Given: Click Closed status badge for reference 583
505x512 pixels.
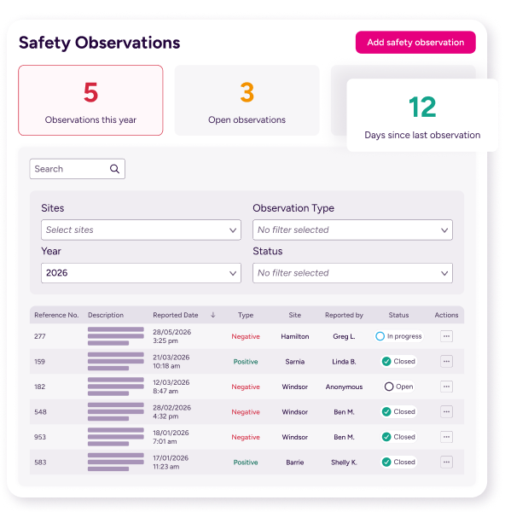Looking at the screenshot, I should [398, 462].
